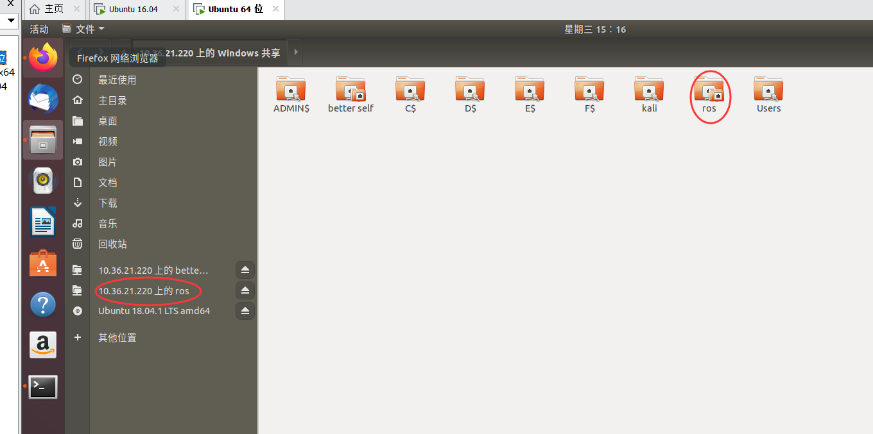Select the C$ share folder
The width and height of the screenshot is (873, 434).
coord(411,96)
